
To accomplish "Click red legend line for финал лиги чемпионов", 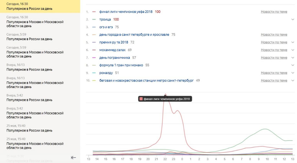I will (94, 12).
